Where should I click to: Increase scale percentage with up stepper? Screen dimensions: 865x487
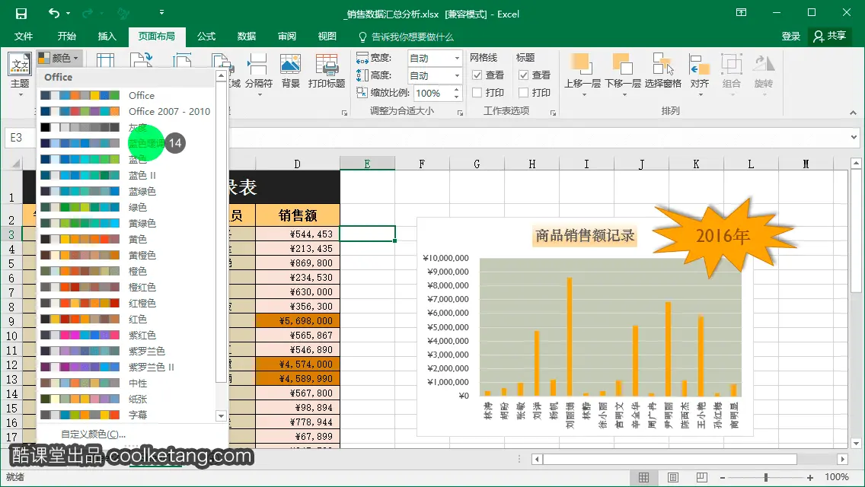457,89
